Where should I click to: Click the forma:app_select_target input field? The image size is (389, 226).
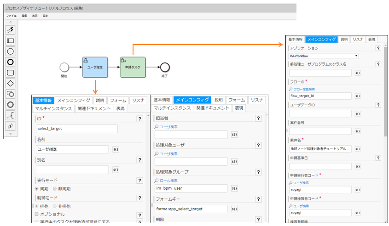191,209
